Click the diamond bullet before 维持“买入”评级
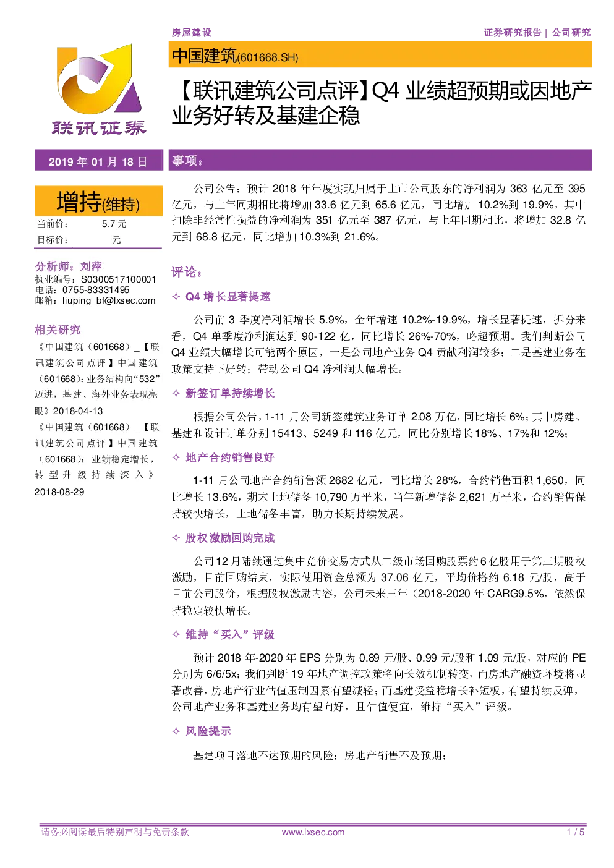614x868 pixels. click(x=176, y=634)
